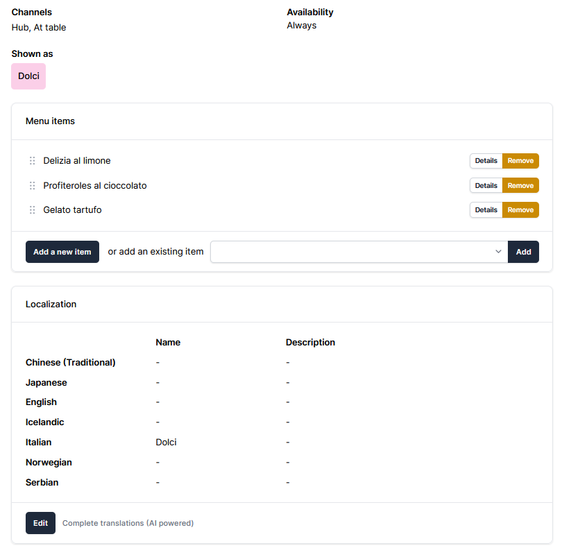The height and width of the screenshot is (557, 571).
Task: Click the pink Dolci color tag
Action: 28,76
